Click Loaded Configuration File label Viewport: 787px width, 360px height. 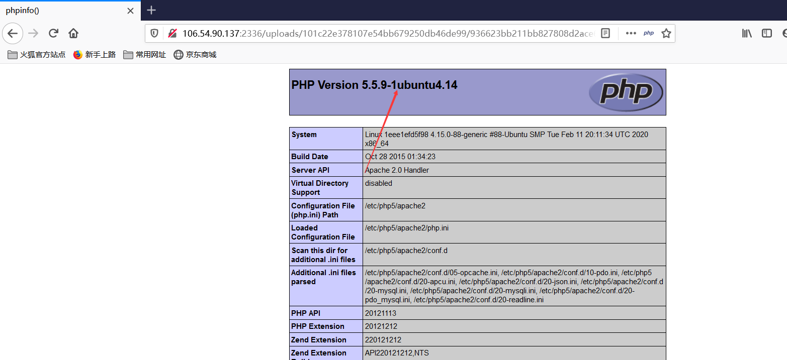coord(323,232)
